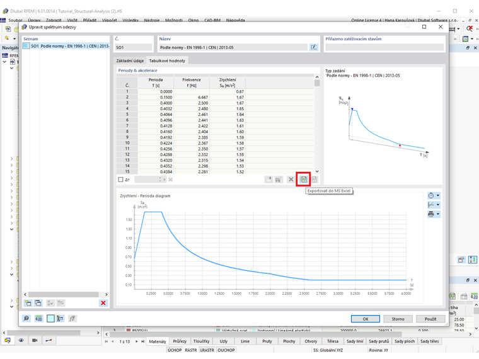479x359 pixels.
Task: Click the next page arrow in table navigation
Action: point(137,341)
